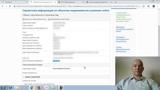160x90 pixels.
Task: Close the Справочная информация tab
Action: [x=55, y=2]
